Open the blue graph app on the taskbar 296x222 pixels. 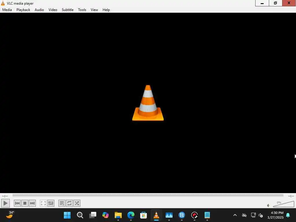169,215
